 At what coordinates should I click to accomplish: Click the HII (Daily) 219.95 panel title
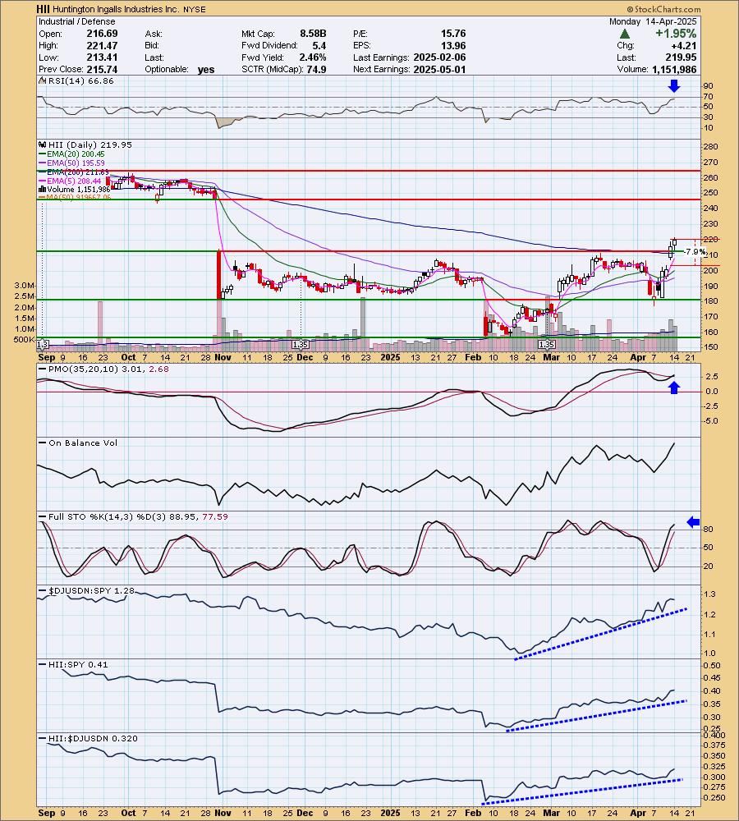click(90, 145)
